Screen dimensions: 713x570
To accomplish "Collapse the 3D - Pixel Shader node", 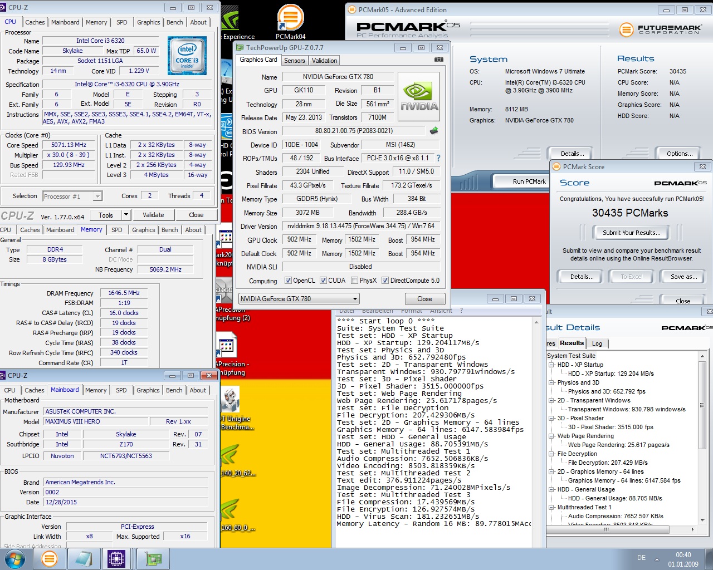I will [x=551, y=418].
